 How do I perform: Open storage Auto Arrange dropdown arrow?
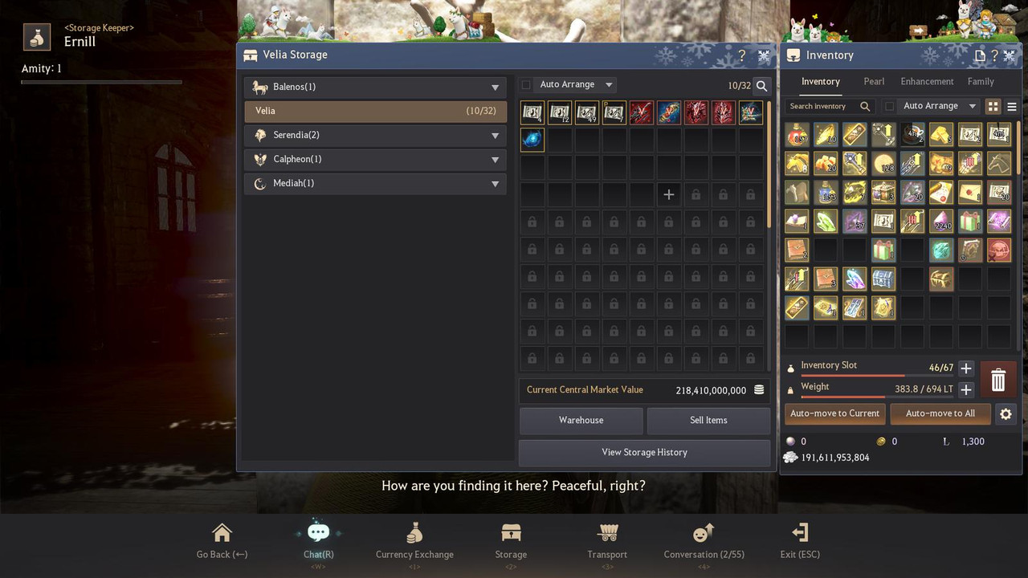(609, 85)
